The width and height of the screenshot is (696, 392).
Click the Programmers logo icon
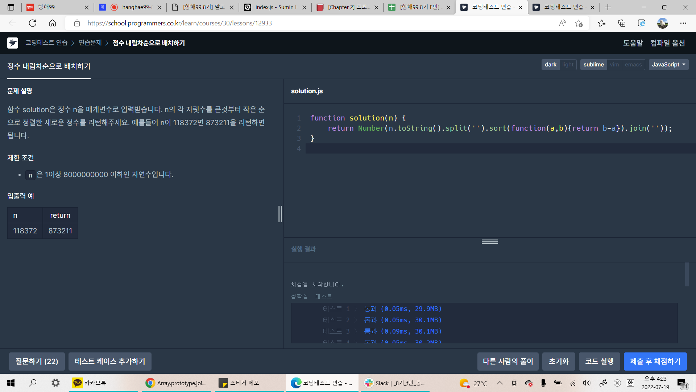coord(13,43)
